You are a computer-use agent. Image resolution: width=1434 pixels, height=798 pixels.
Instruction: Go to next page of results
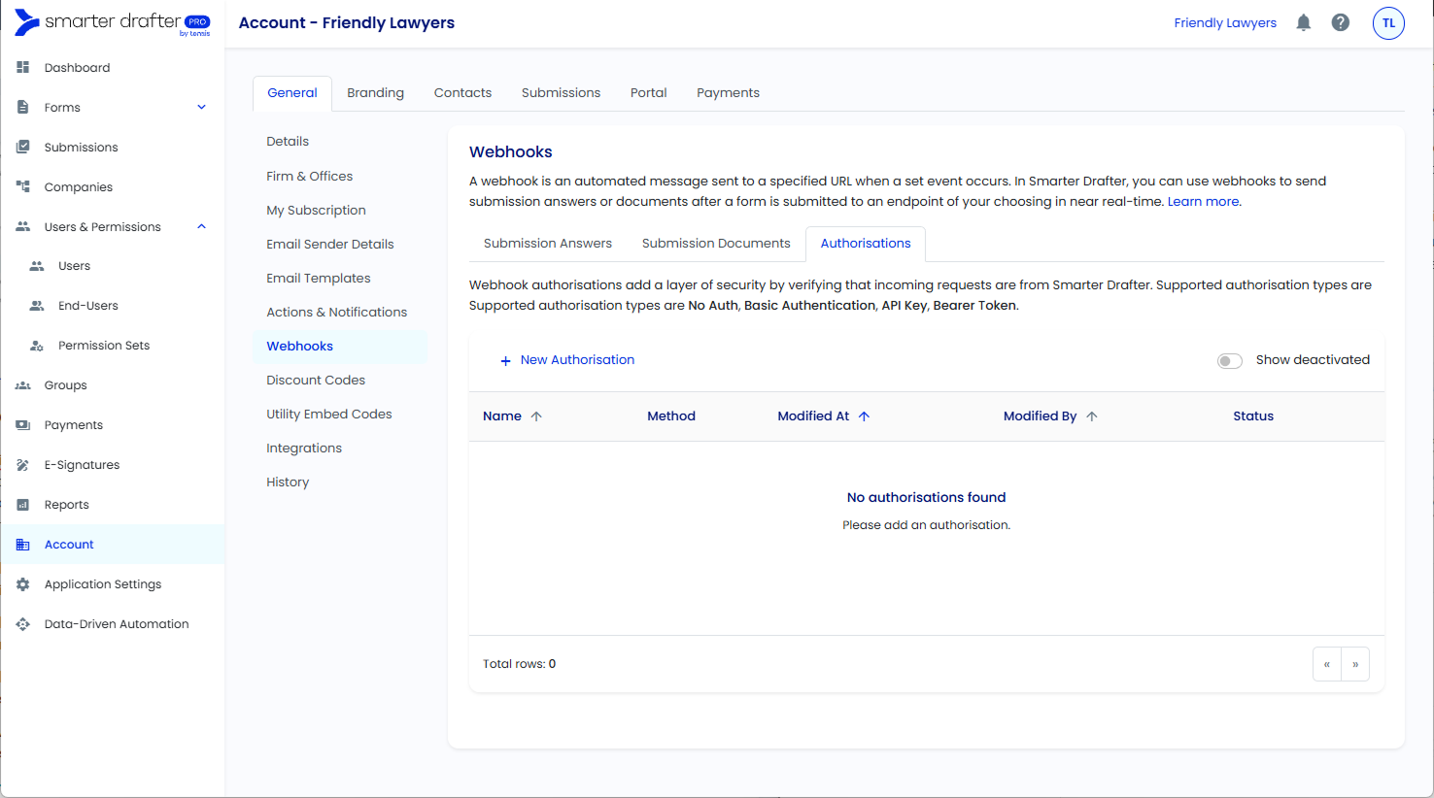(x=1355, y=664)
